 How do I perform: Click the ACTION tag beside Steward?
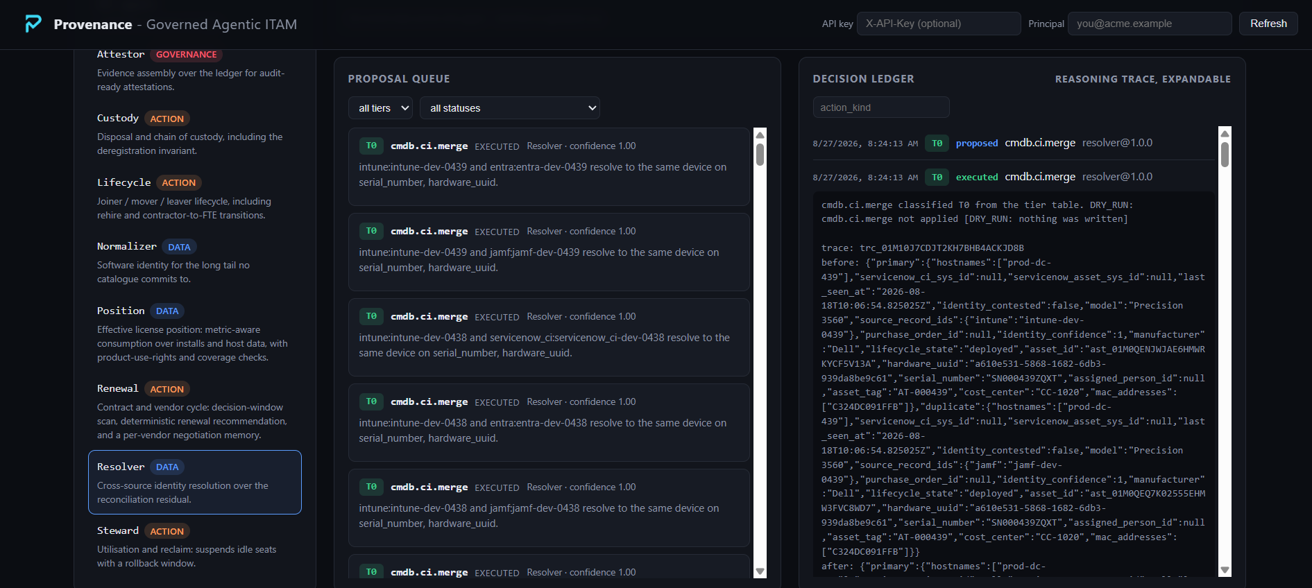167,531
